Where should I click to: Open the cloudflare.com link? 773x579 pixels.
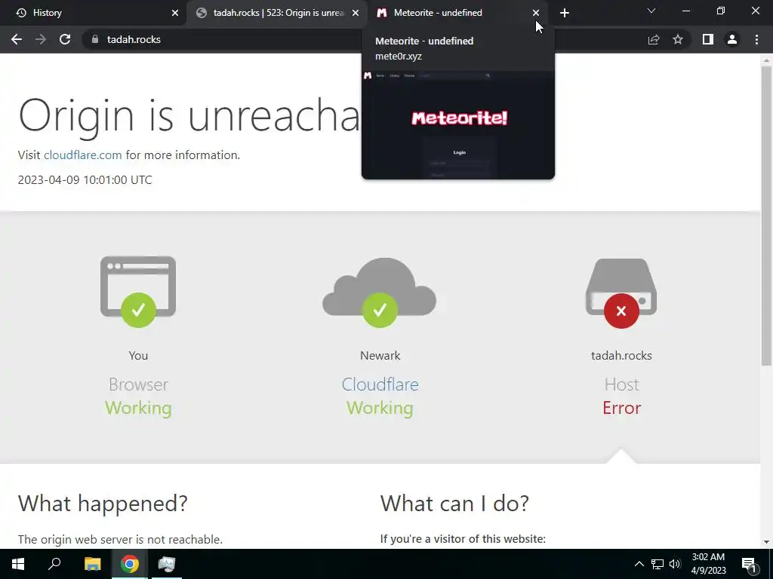tap(83, 155)
